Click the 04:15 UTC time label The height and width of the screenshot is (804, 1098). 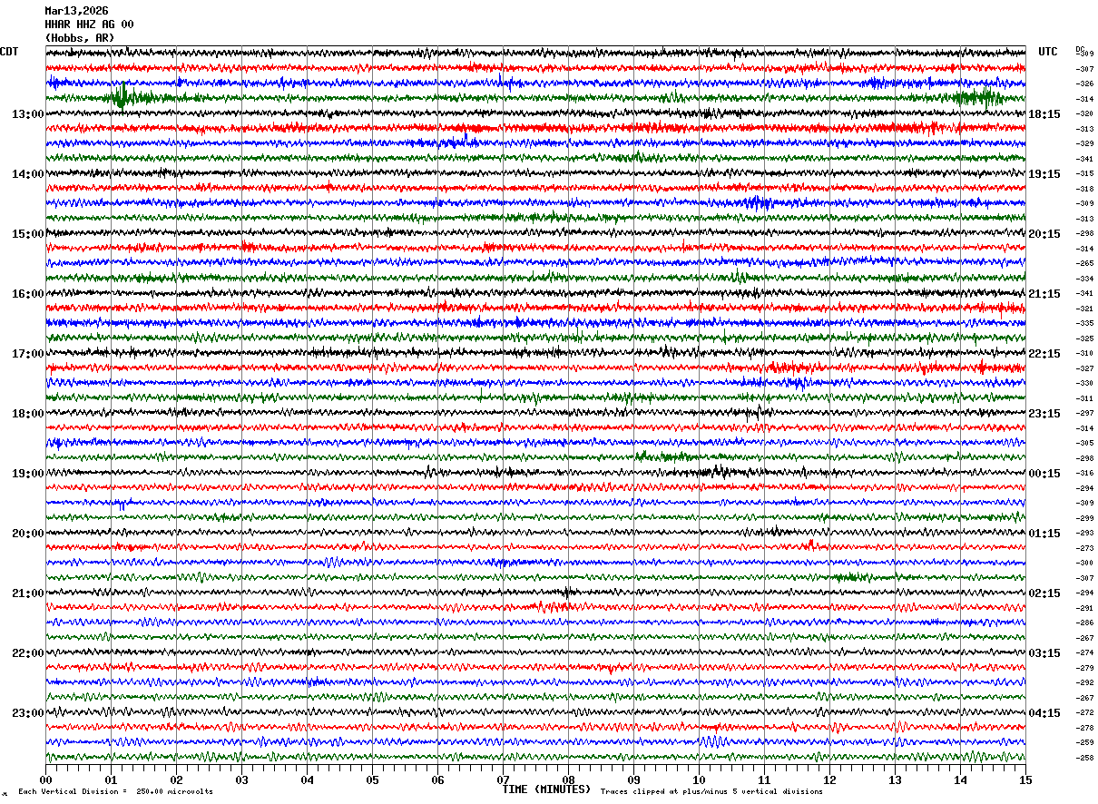point(1045,713)
